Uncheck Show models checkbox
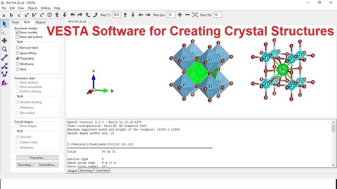The width and height of the screenshot is (337, 189). [x=17, y=32]
